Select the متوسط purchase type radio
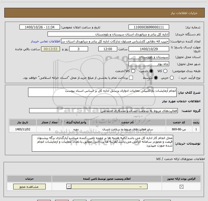This screenshot has height=201, width=208. [156, 78]
